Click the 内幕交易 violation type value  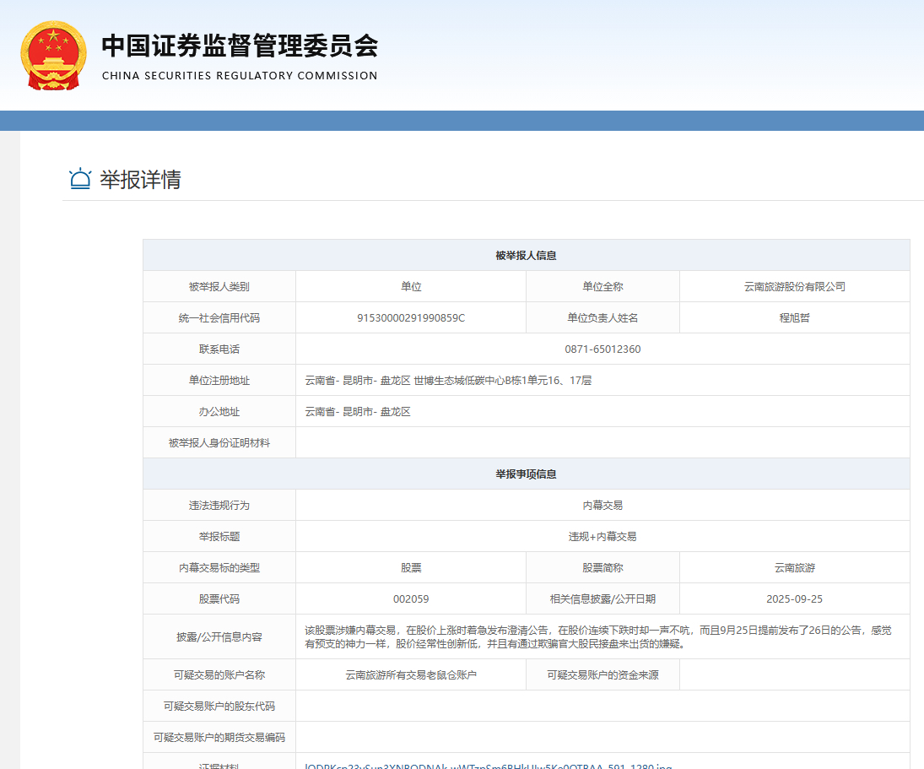(602, 505)
